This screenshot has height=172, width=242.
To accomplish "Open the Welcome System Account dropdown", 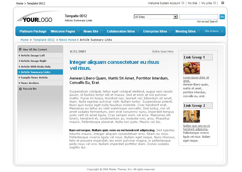I will [183, 3].
